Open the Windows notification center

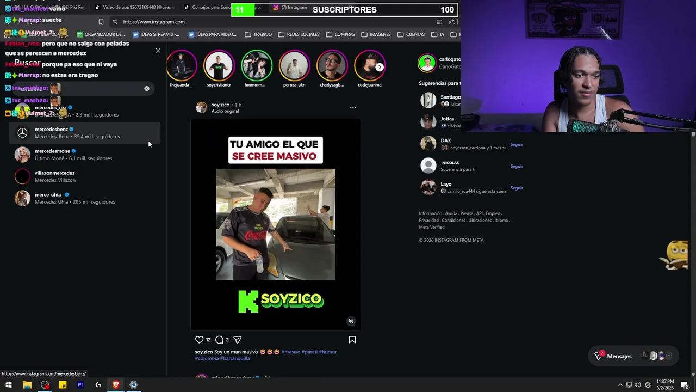685,385
